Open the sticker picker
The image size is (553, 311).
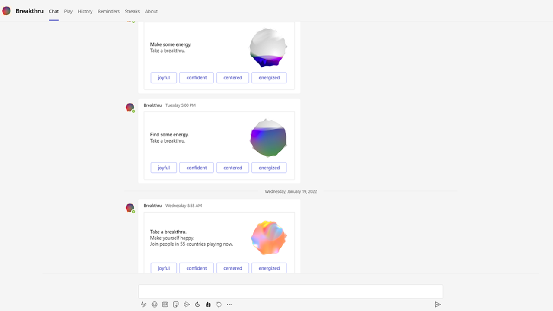pyautogui.click(x=176, y=305)
